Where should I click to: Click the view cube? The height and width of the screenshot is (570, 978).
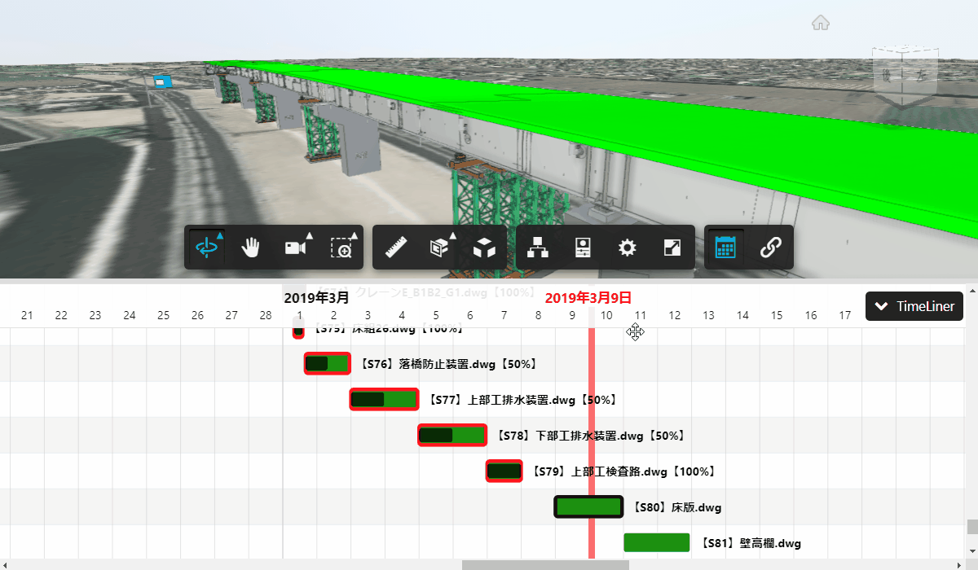[x=905, y=75]
